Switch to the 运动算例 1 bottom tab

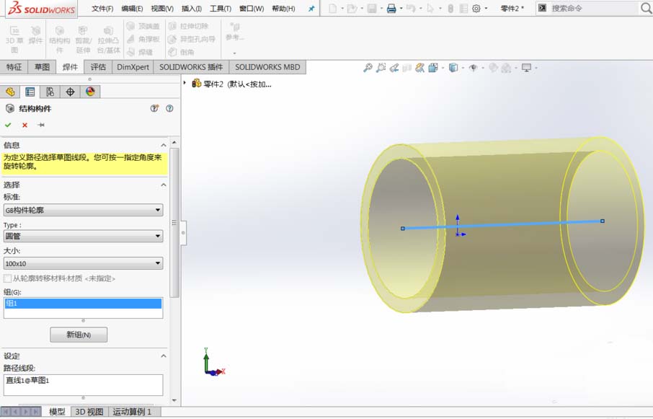pyautogui.click(x=132, y=412)
